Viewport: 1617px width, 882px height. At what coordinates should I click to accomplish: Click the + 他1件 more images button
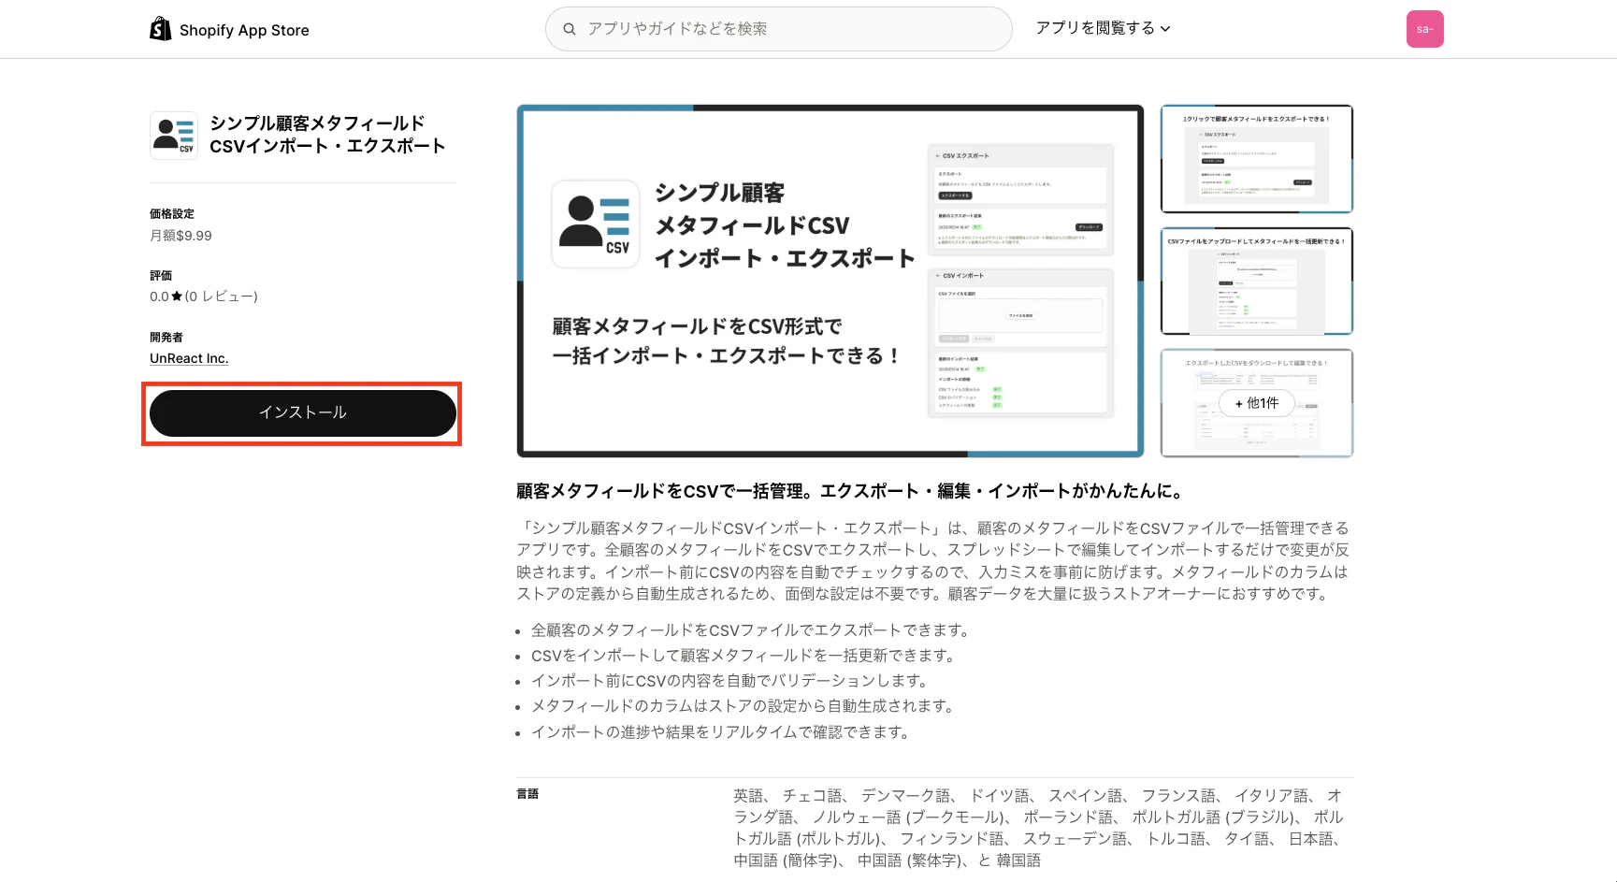click(x=1257, y=403)
